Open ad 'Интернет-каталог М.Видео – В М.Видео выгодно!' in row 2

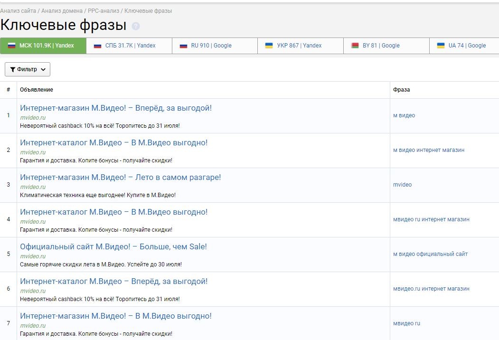pyautogui.click(x=113, y=142)
